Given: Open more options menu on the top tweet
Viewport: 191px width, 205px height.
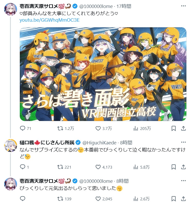Looking at the screenshot, I should click(x=183, y=6).
